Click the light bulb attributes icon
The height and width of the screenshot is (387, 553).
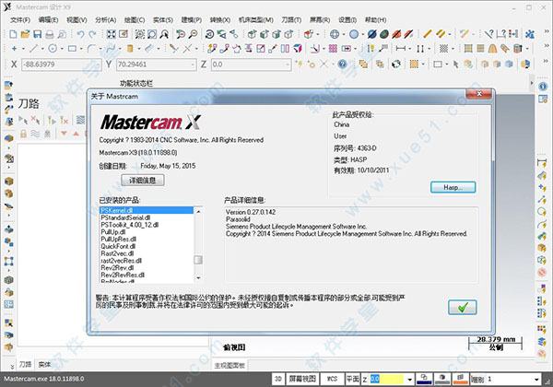coord(371,48)
